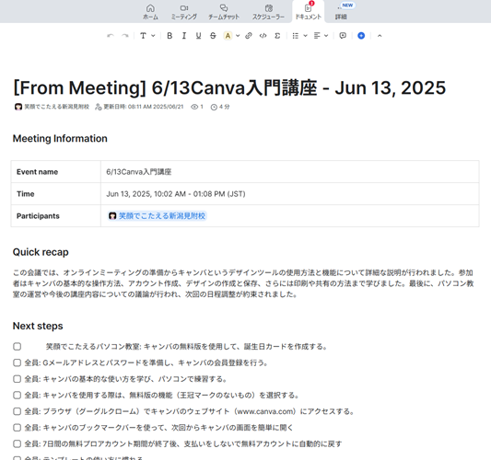Select the ドキュメント tab
The image size is (491, 460).
[x=308, y=12]
